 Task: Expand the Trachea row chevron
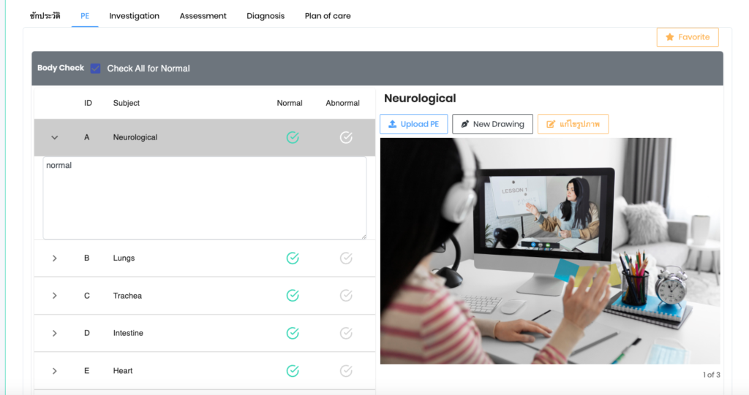tap(54, 296)
